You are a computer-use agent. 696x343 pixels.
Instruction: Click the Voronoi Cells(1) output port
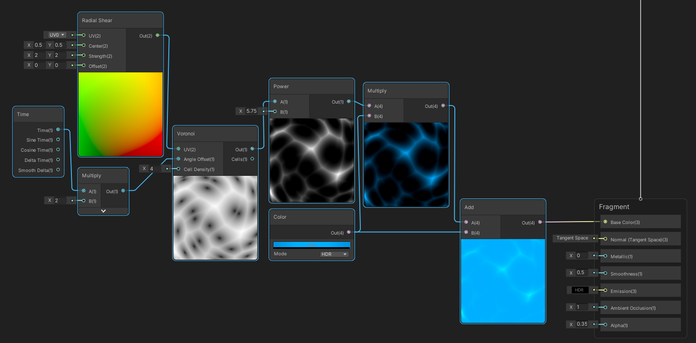tap(252, 159)
